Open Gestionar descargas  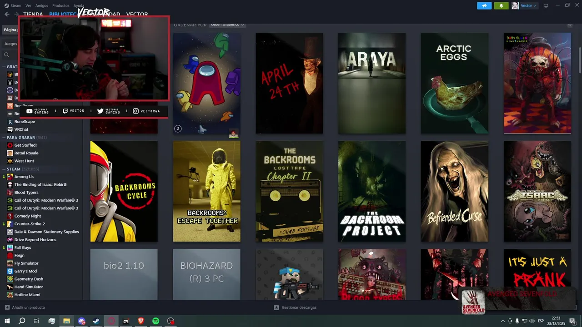(295, 307)
